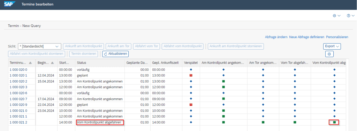Image resolution: width=357 pixels, height=131 pixels.
Task: Select 'vorläufig' status for 1 000 020 6
Action: pos(100,93)
